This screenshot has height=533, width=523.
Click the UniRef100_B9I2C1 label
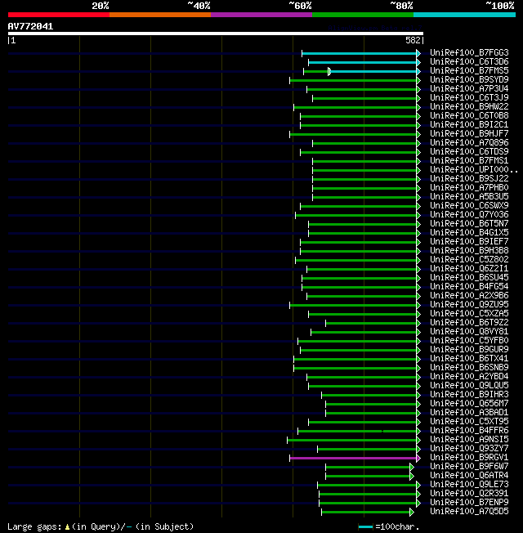[x=469, y=125]
